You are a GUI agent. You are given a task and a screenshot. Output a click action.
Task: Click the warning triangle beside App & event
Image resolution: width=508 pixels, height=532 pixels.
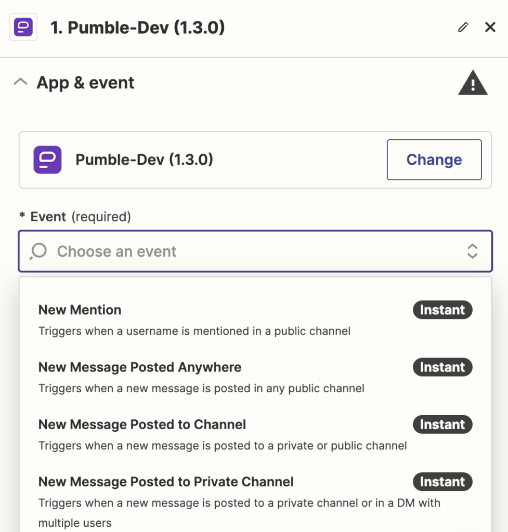[472, 83]
